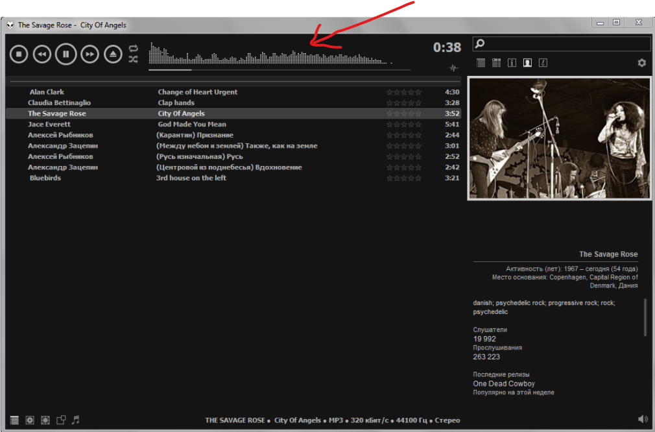This screenshot has height=432, width=655.
Task: Open the visualization burst bottom icon
Action: (45, 420)
